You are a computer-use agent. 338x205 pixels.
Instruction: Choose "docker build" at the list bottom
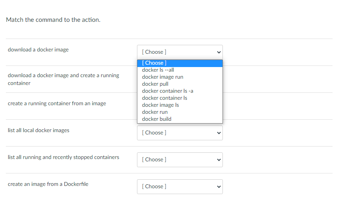[x=157, y=119]
